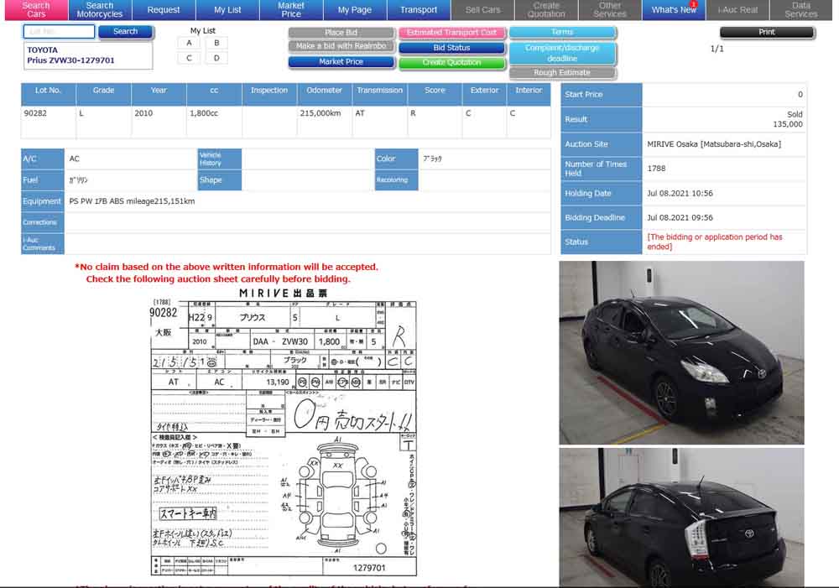Open the Search Cars tab
This screenshot has height=588, width=839.
(x=36, y=9)
